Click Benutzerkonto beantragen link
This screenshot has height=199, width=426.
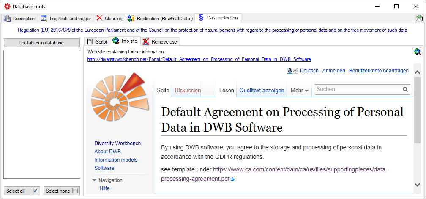[379, 71]
